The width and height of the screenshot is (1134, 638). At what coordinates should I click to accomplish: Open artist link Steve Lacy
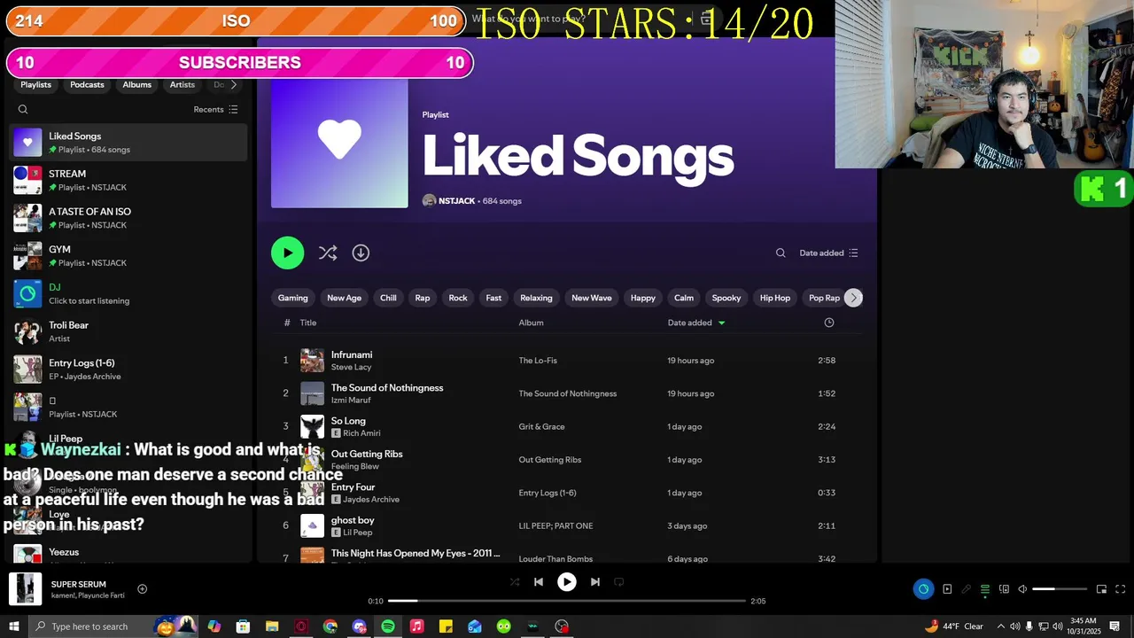click(351, 367)
